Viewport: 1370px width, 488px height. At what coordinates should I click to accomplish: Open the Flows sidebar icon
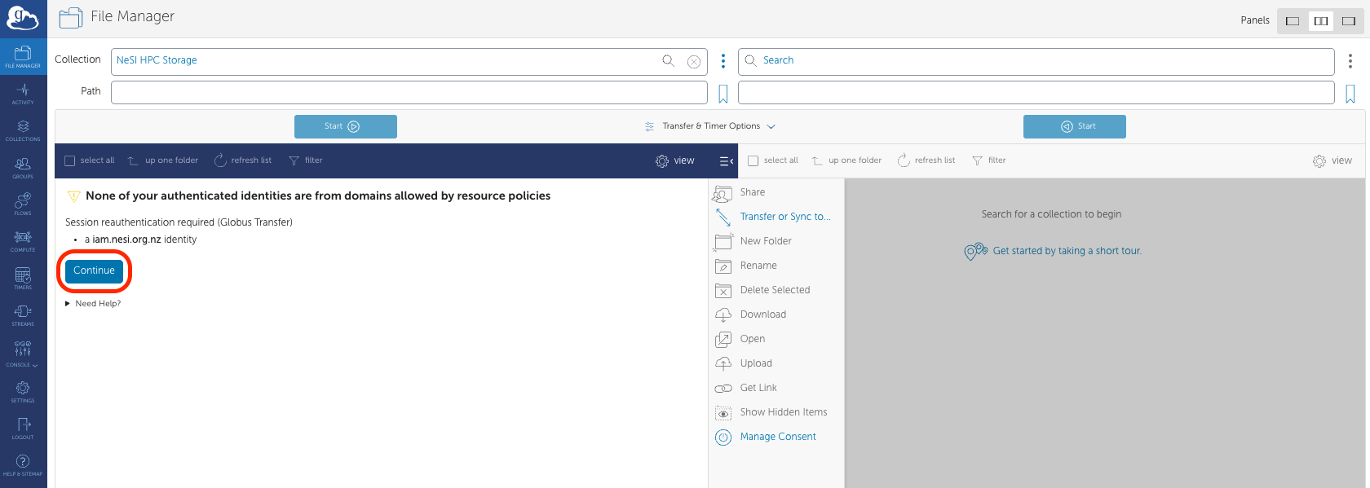coord(23,204)
